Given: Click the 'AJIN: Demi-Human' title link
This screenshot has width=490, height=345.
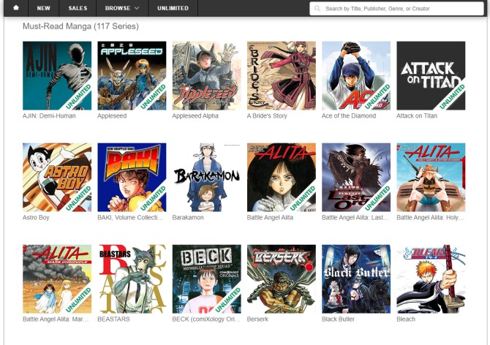Looking at the screenshot, I should click(x=49, y=115).
